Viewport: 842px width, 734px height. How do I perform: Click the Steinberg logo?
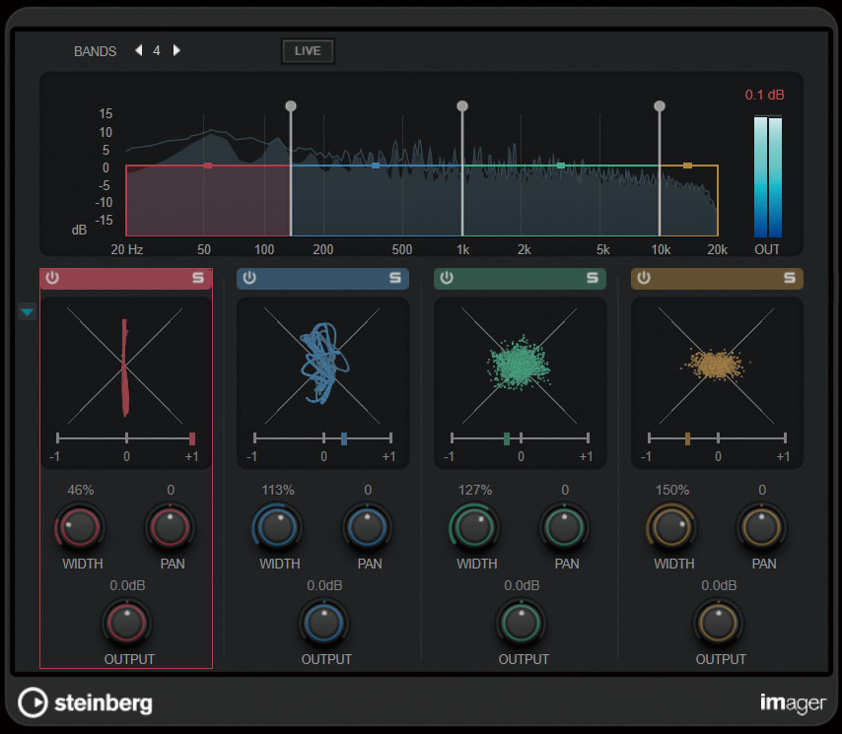(x=86, y=702)
